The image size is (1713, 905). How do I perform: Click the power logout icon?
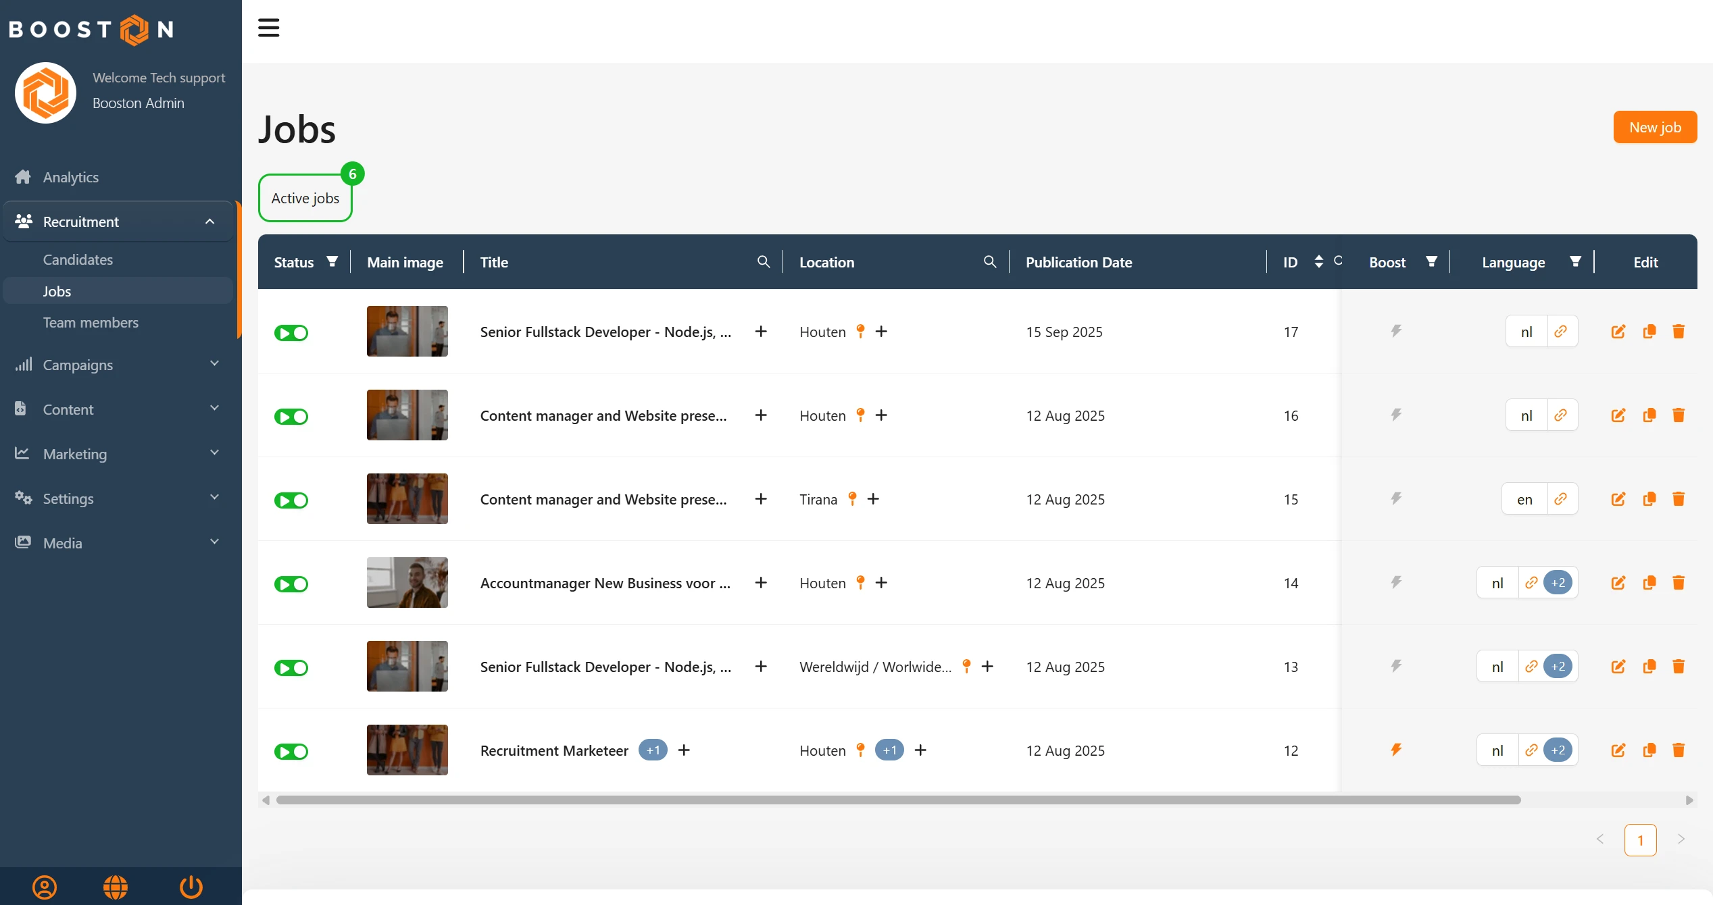point(191,887)
